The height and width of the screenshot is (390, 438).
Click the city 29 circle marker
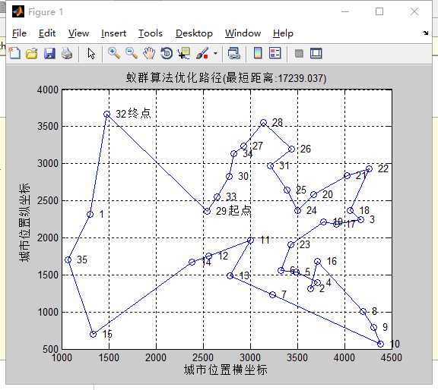pyautogui.click(x=207, y=211)
